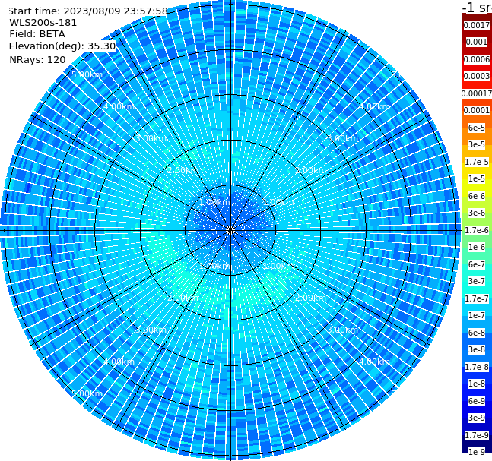Select the 6e-6 colorbar value
The height and width of the screenshot is (461, 492).
477,196
